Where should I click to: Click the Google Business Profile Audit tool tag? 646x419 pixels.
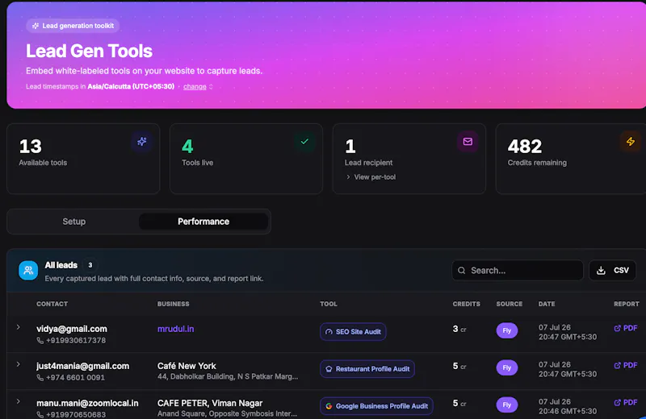(x=376, y=406)
